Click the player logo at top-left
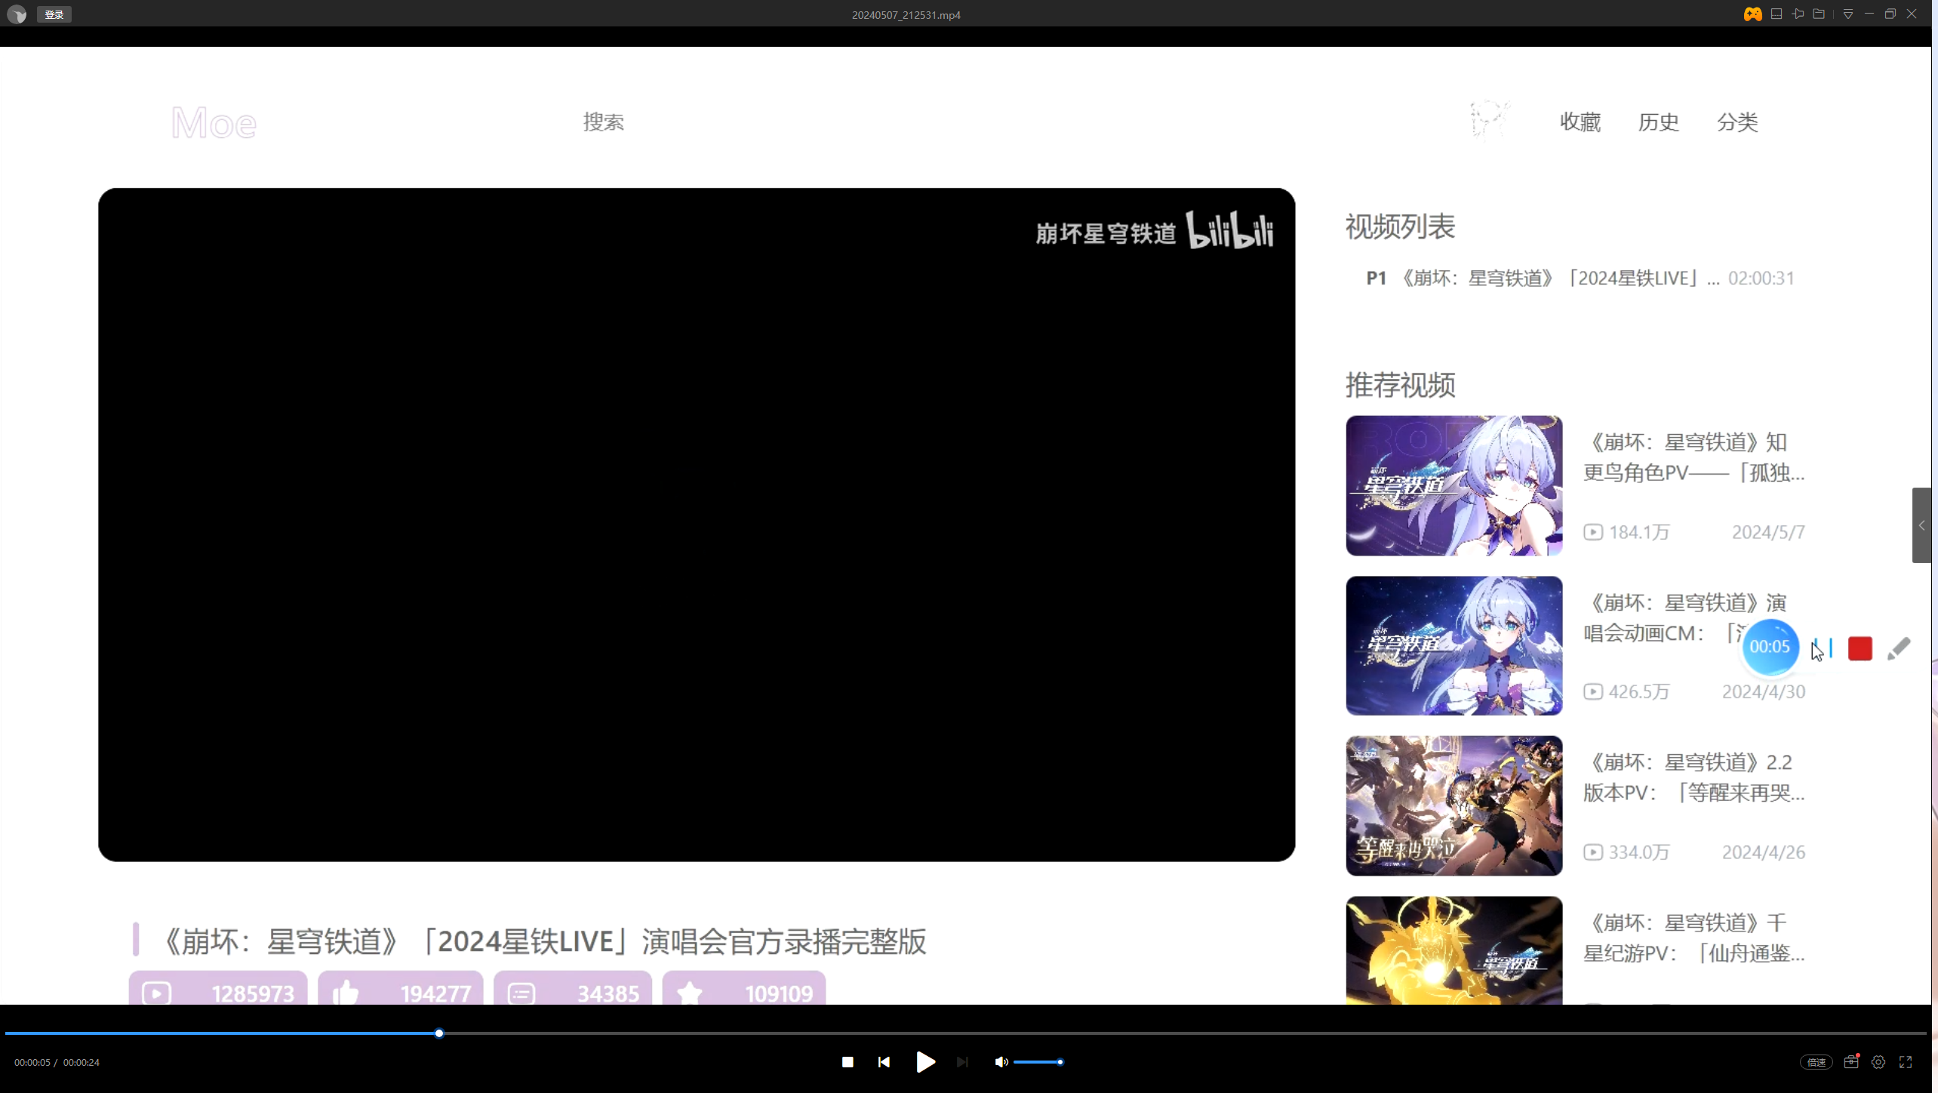 17,14
